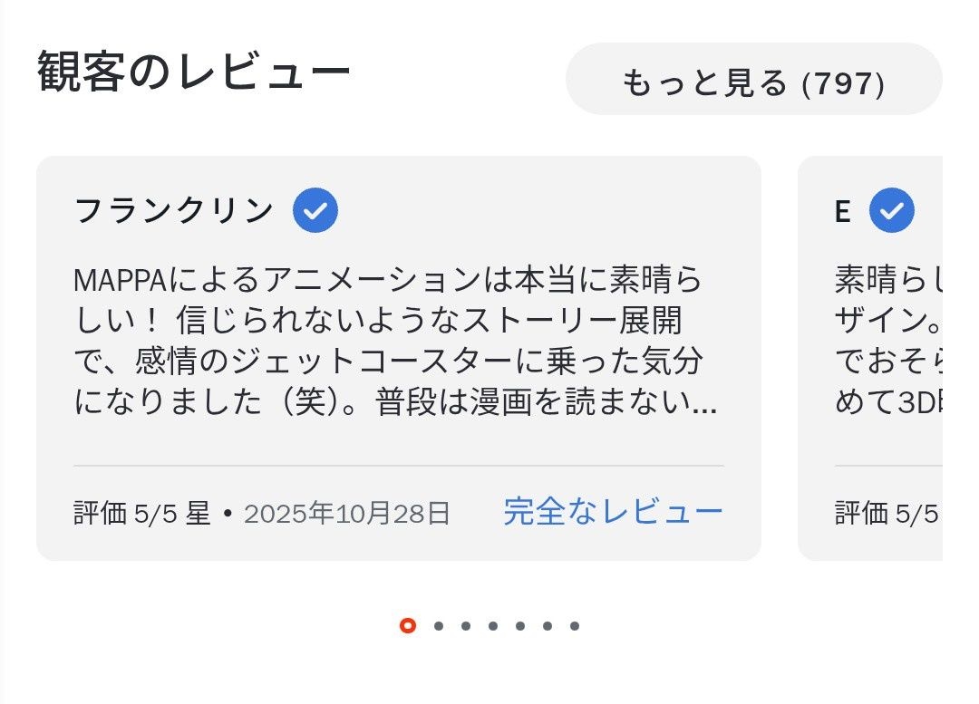Image resolution: width=979 pixels, height=704 pixels.
Task: Open the 完全なレビュー link
Action: [613, 512]
